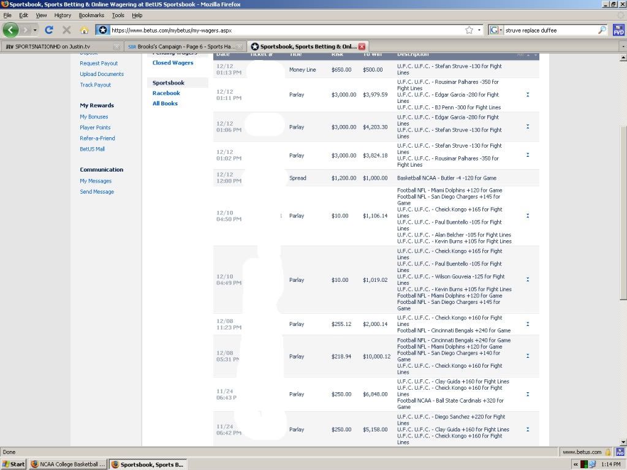
Task: Click the Send Message link
Action: pos(97,192)
